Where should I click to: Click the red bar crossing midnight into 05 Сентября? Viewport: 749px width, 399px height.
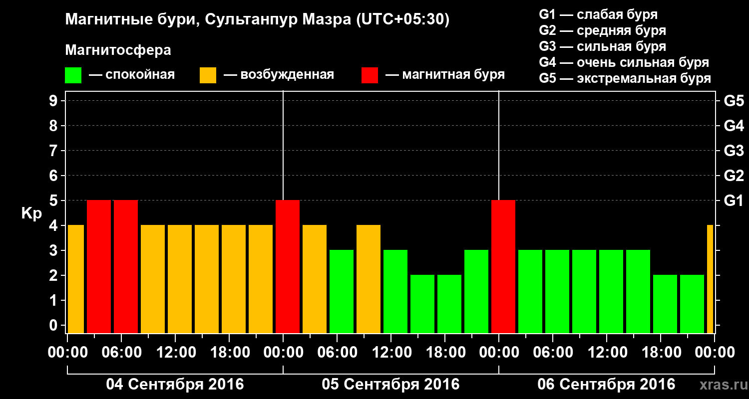tap(288, 266)
